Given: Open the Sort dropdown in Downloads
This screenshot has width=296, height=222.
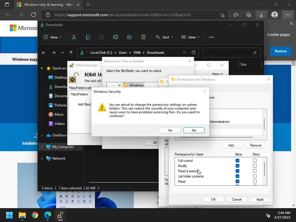Looking at the screenshot, I should tap(164, 37).
